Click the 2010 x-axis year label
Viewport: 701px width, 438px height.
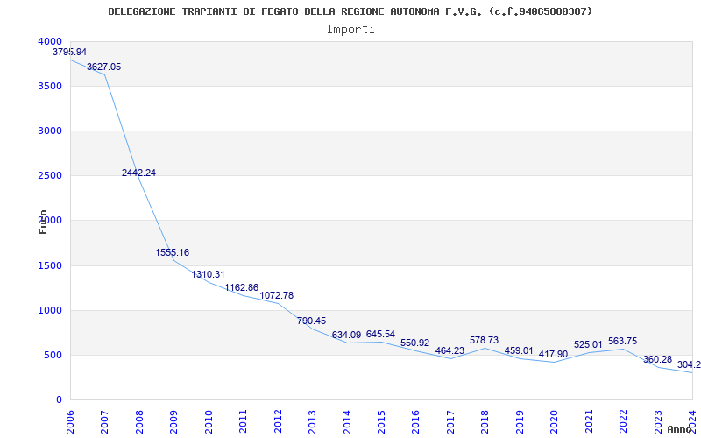point(209,421)
